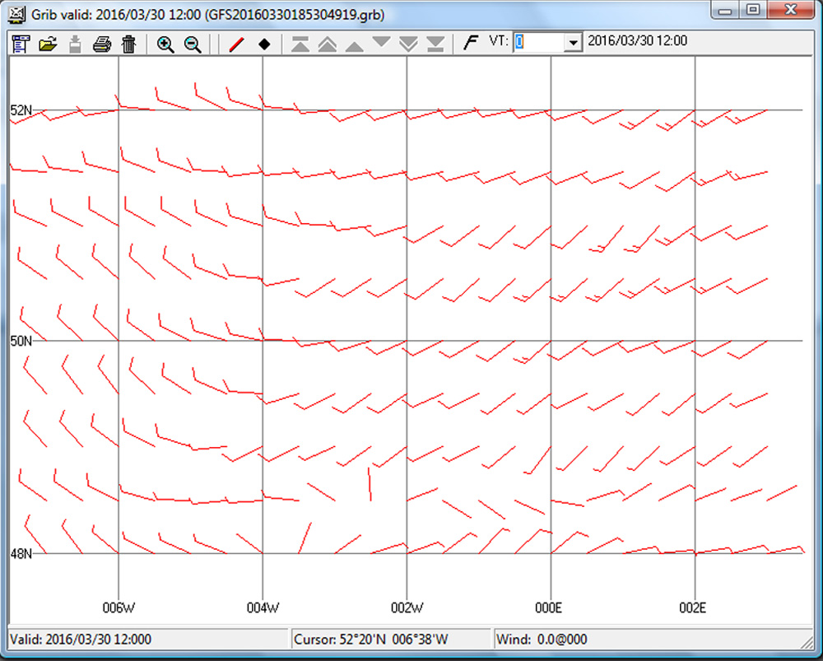Click inside the VT value field
The height and width of the screenshot is (661, 823).
[537, 43]
